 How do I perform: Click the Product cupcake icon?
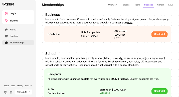[7, 36]
